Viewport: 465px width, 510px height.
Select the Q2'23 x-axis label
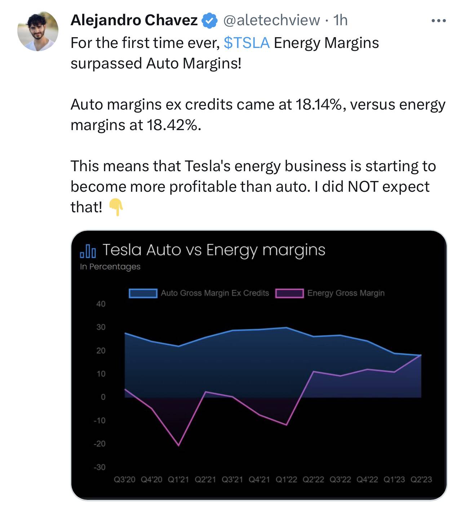click(x=421, y=480)
